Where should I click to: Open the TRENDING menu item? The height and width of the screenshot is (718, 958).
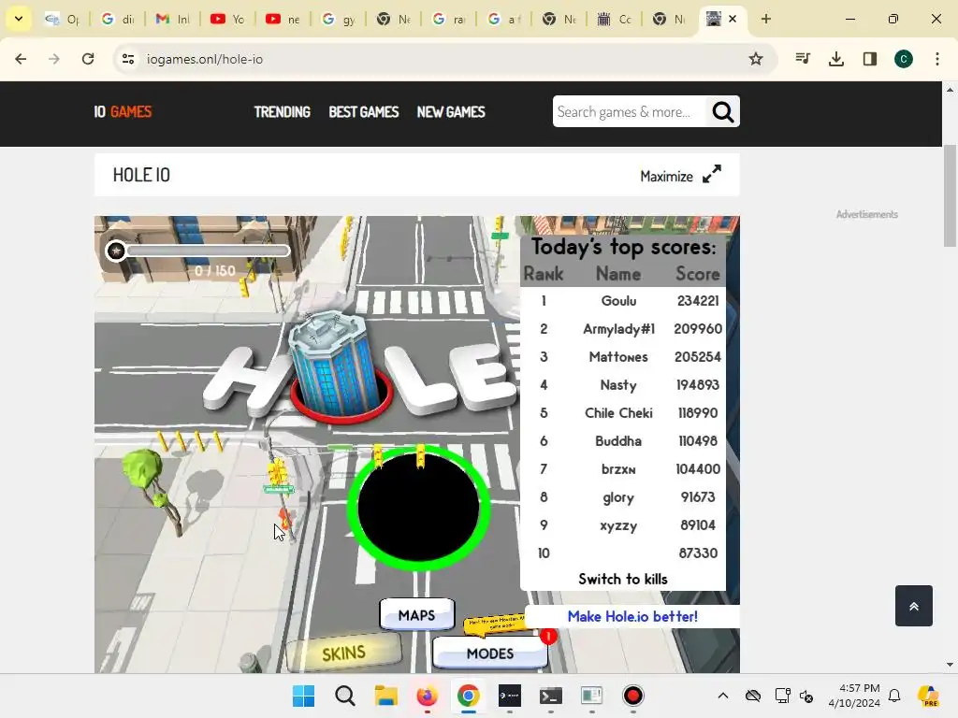283,112
